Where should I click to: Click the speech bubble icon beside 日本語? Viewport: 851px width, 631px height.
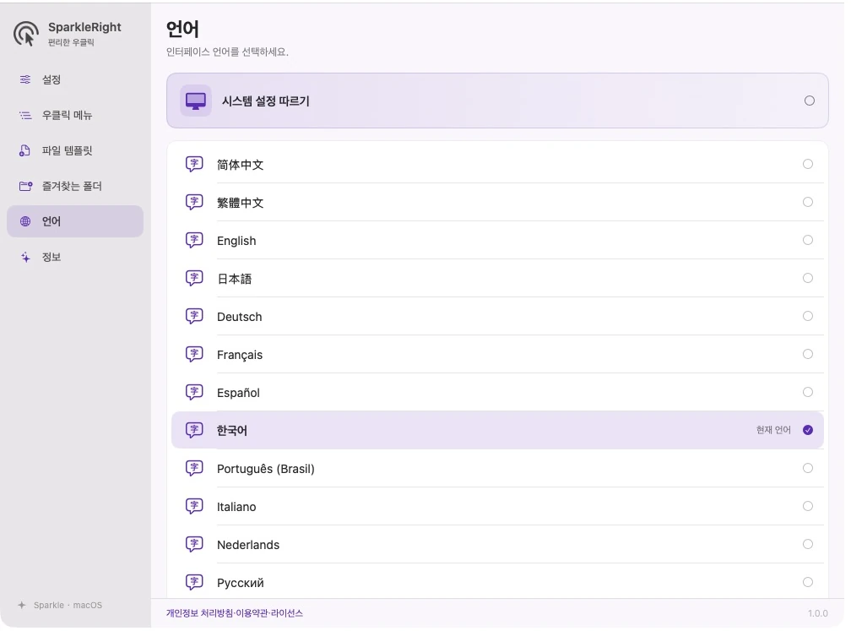click(194, 278)
